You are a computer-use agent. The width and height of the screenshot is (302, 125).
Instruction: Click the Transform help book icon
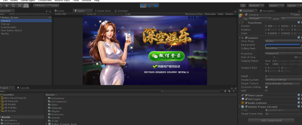(x=299, y=23)
